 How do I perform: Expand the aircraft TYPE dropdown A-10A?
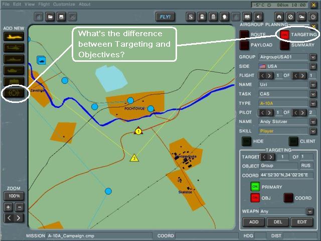coord(313,103)
